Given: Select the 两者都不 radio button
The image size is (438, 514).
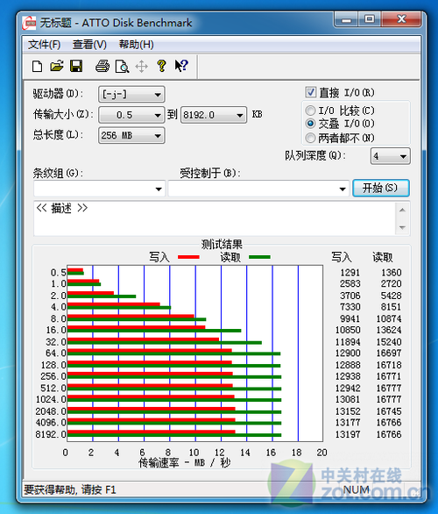Looking at the screenshot, I should (x=310, y=138).
